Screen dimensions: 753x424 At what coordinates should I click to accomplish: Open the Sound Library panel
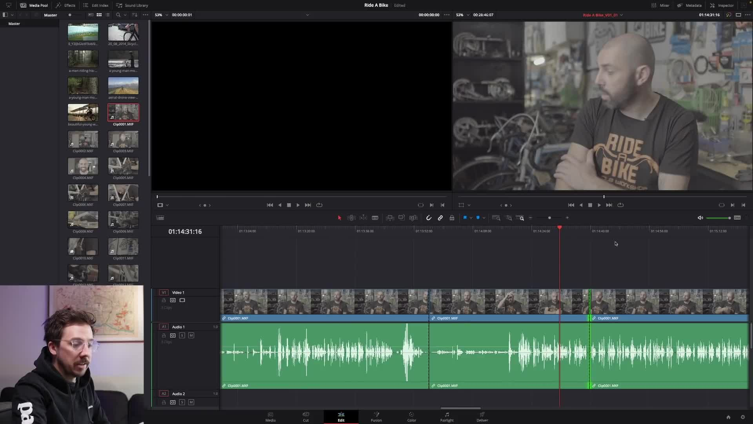point(132,5)
